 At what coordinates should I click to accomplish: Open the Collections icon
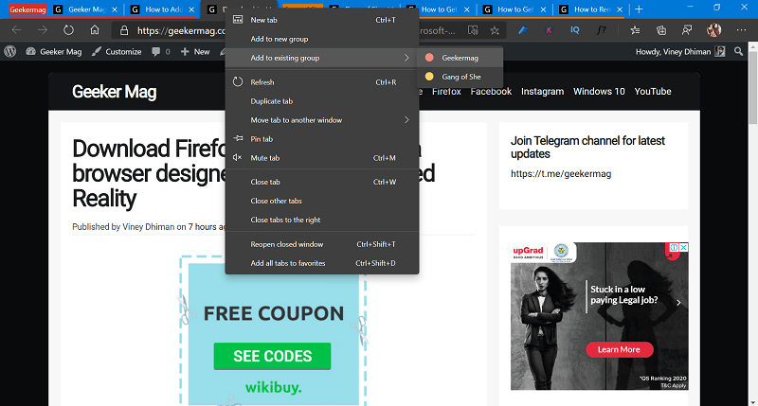pyautogui.click(x=661, y=30)
